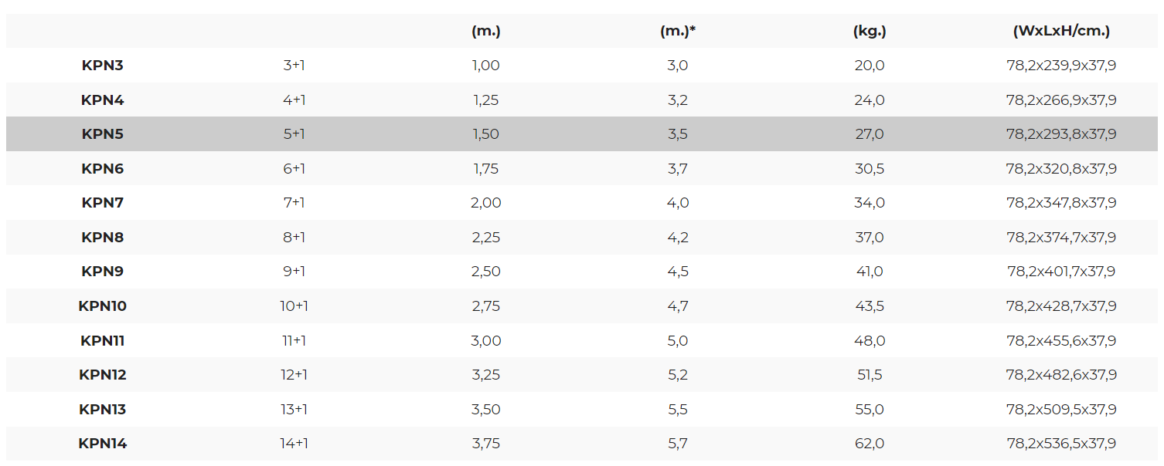Click the KPN7 model cell
The image size is (1164, 466).
pos(103,203)
